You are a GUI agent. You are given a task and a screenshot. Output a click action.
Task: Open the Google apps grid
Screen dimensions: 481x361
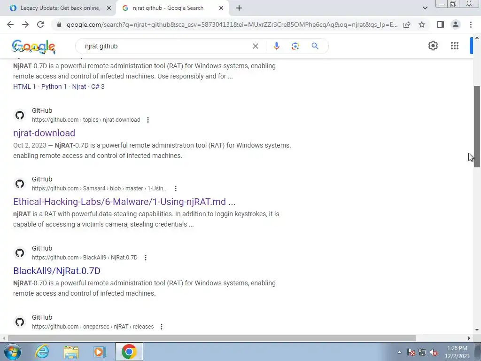click(455, 46)
